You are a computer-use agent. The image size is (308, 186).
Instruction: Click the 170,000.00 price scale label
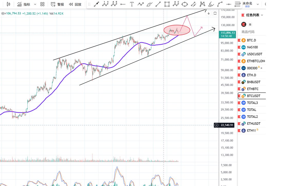click(x=228, y=10)
